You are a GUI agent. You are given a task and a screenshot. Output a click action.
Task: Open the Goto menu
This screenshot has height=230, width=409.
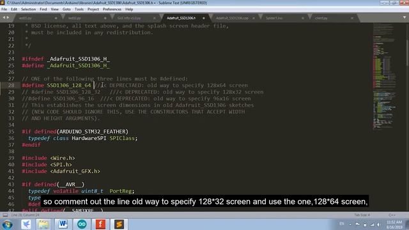(x=66, y=10)
